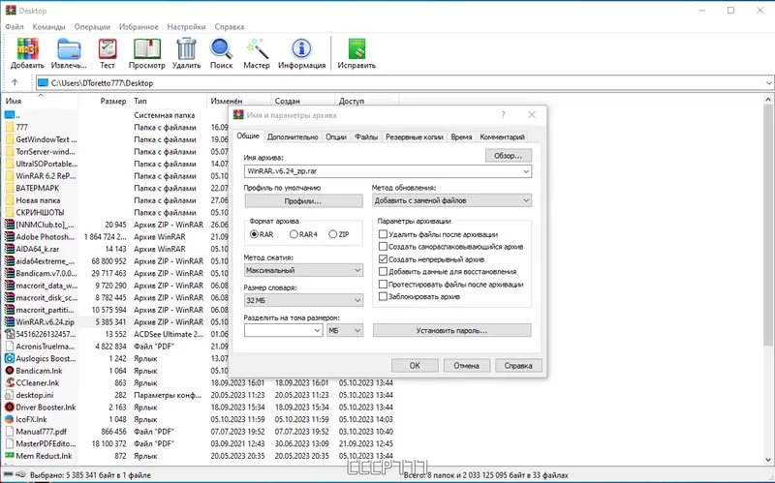Enable Удалить файлы после архивации

pyautogui.click(x=383, y=234)
